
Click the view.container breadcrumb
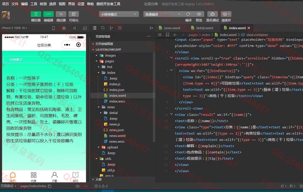pyautogui.click(x=257, y=35)
